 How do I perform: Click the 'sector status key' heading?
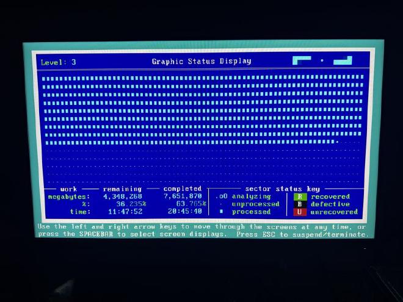point(283,189)
